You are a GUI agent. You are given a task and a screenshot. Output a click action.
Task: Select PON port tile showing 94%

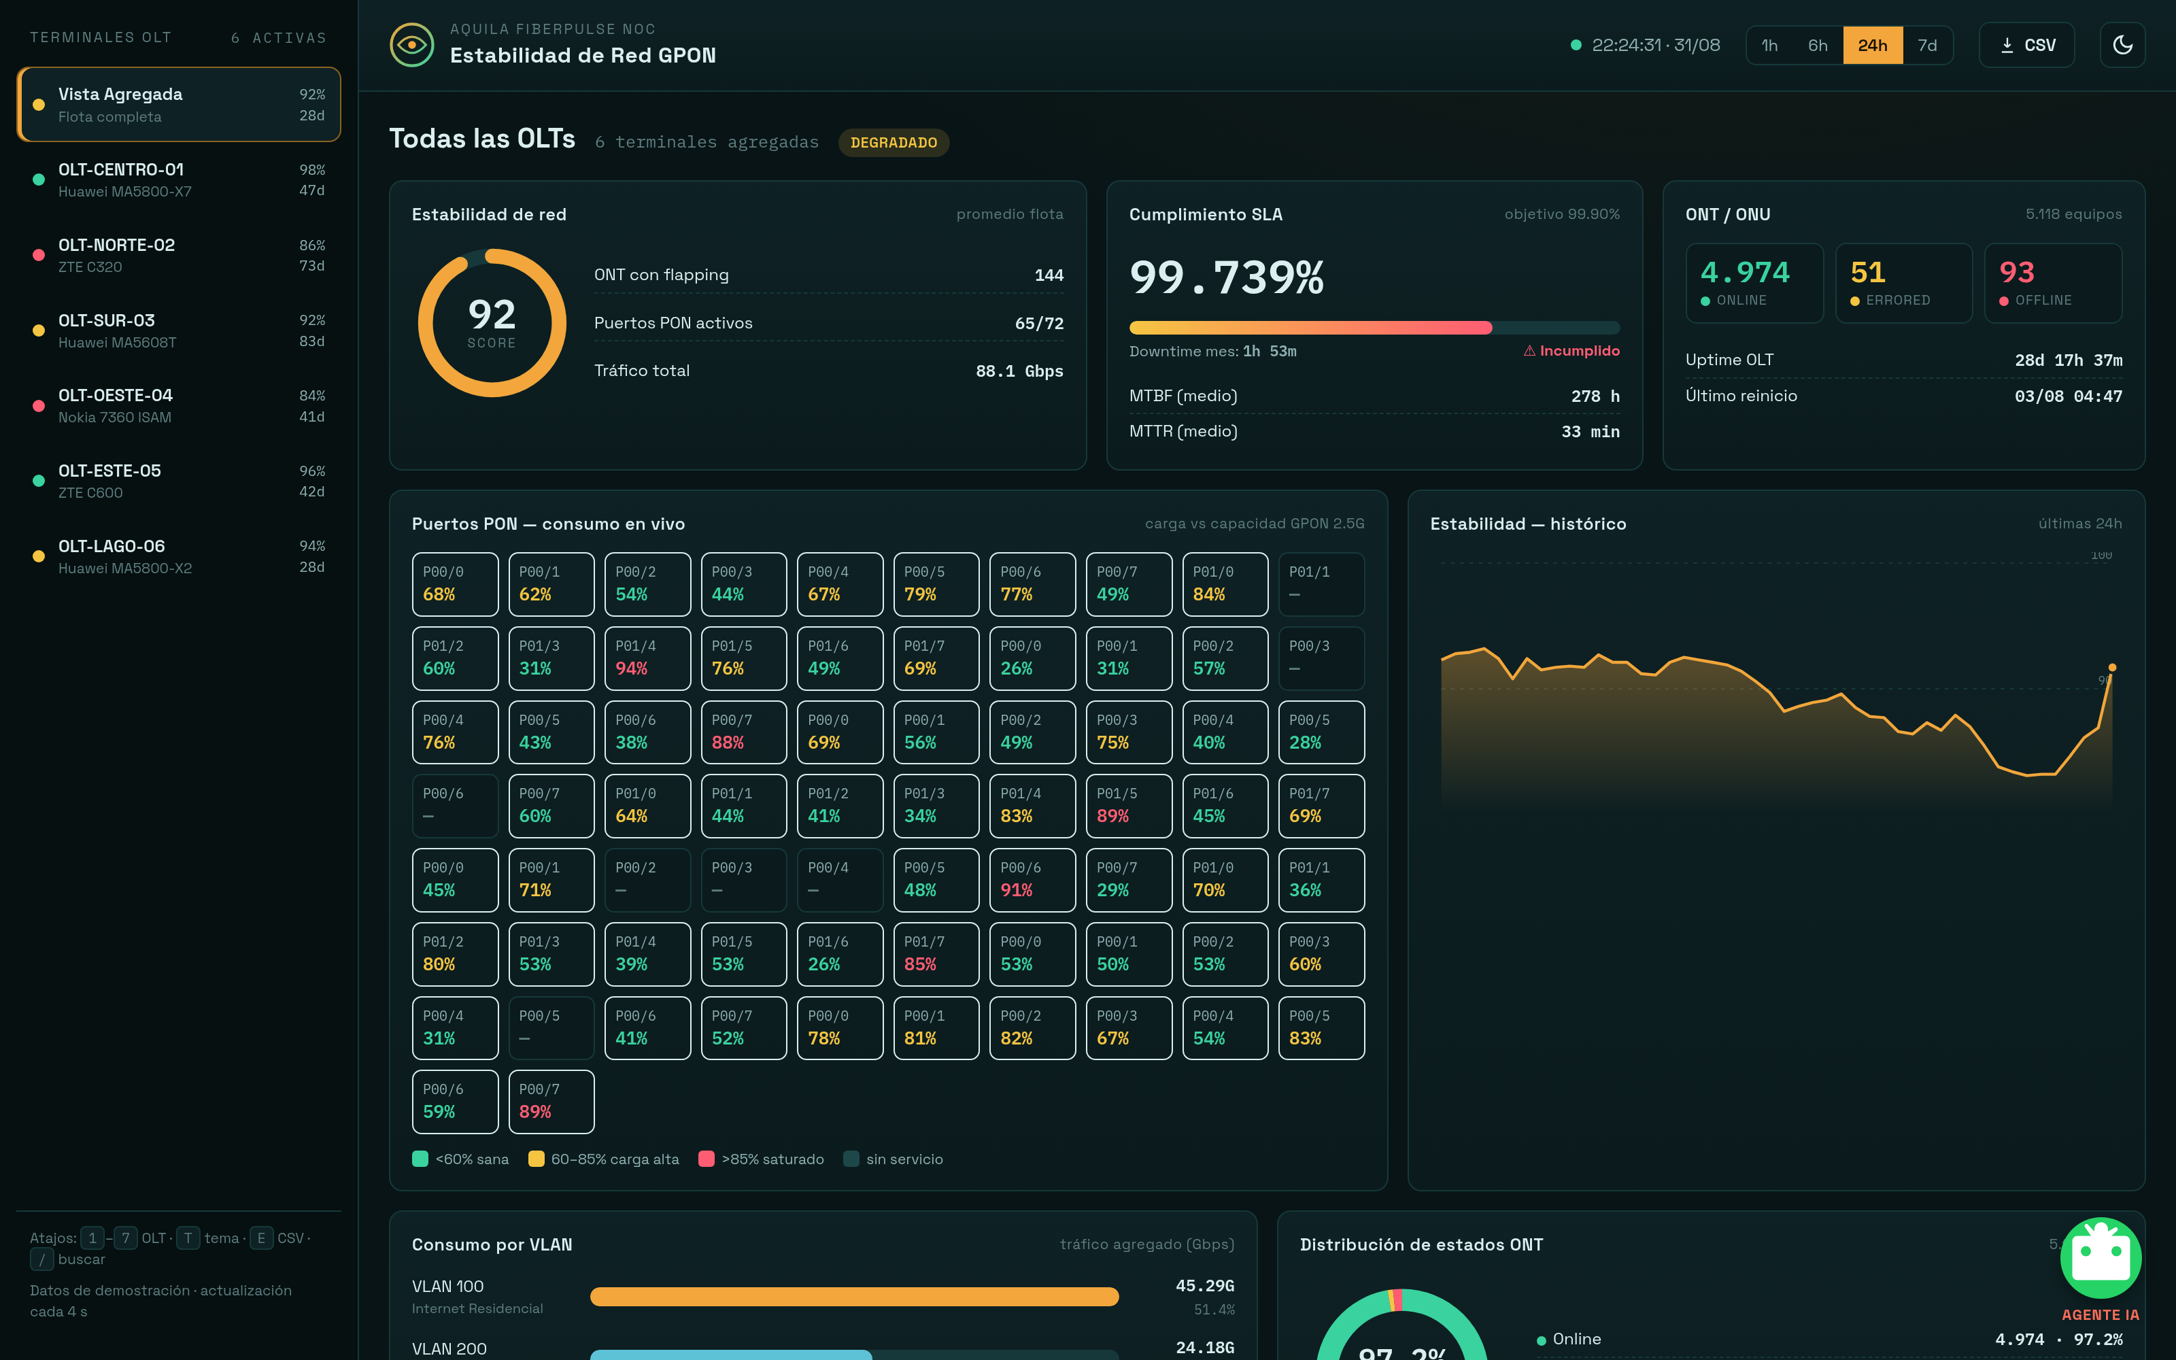pyautogui.click(x=647, y=658)
